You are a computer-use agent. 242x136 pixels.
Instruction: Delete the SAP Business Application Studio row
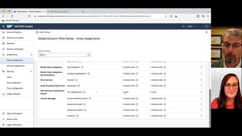201,92
